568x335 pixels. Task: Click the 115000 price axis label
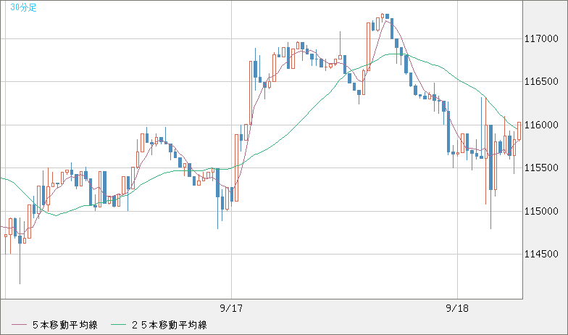[541, 212]
